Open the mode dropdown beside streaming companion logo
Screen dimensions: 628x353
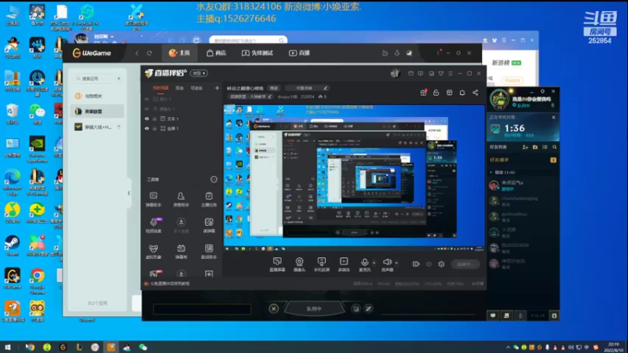(x=199, y=73)
